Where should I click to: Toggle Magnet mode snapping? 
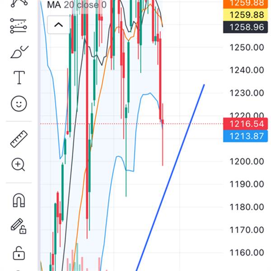(19, 200)
